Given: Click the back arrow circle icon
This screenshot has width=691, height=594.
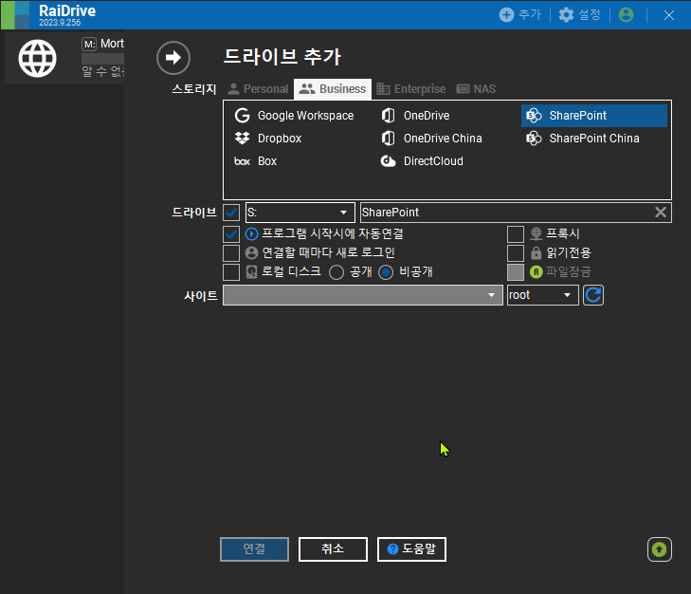Looking at the screenshot, I should (x=173, y=58).
